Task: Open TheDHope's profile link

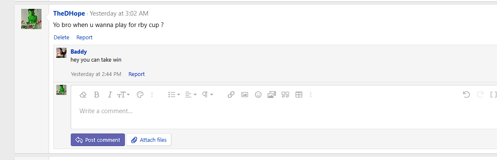Action: [69, 13]
